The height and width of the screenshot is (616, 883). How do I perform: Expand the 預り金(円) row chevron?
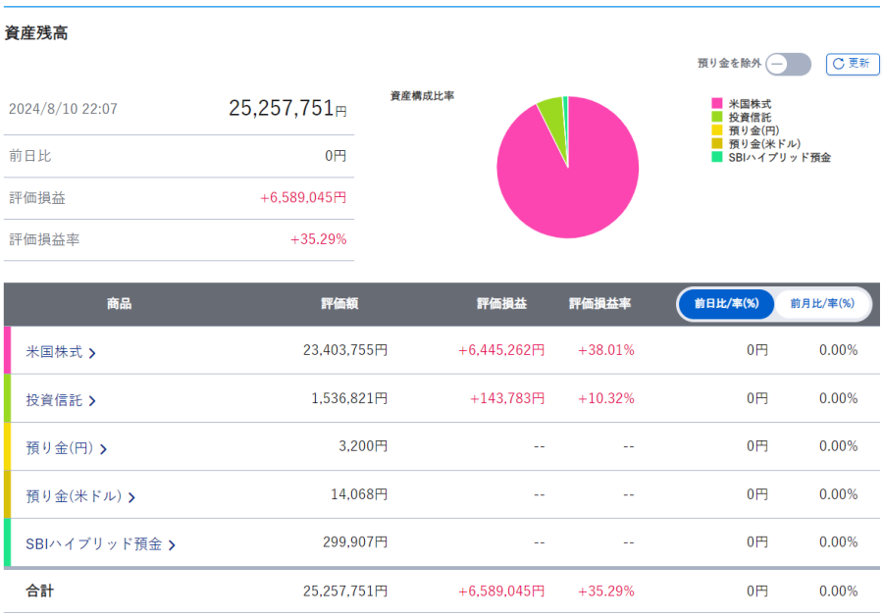click(x=103, y=448)
